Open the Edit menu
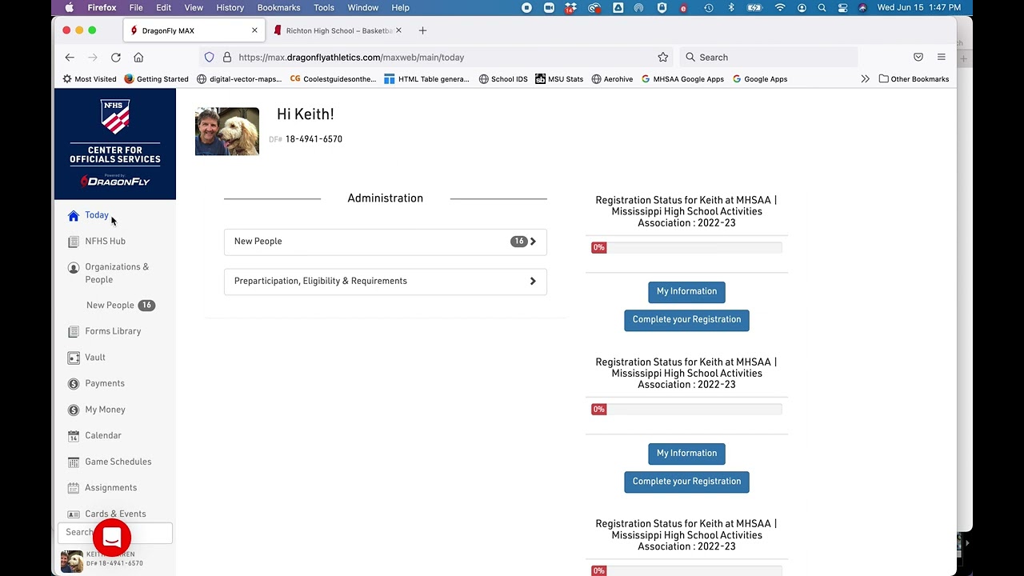The image size is (1024, 576). 164,8
